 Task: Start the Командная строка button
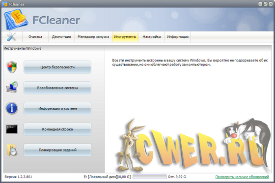tap(57, 129)
